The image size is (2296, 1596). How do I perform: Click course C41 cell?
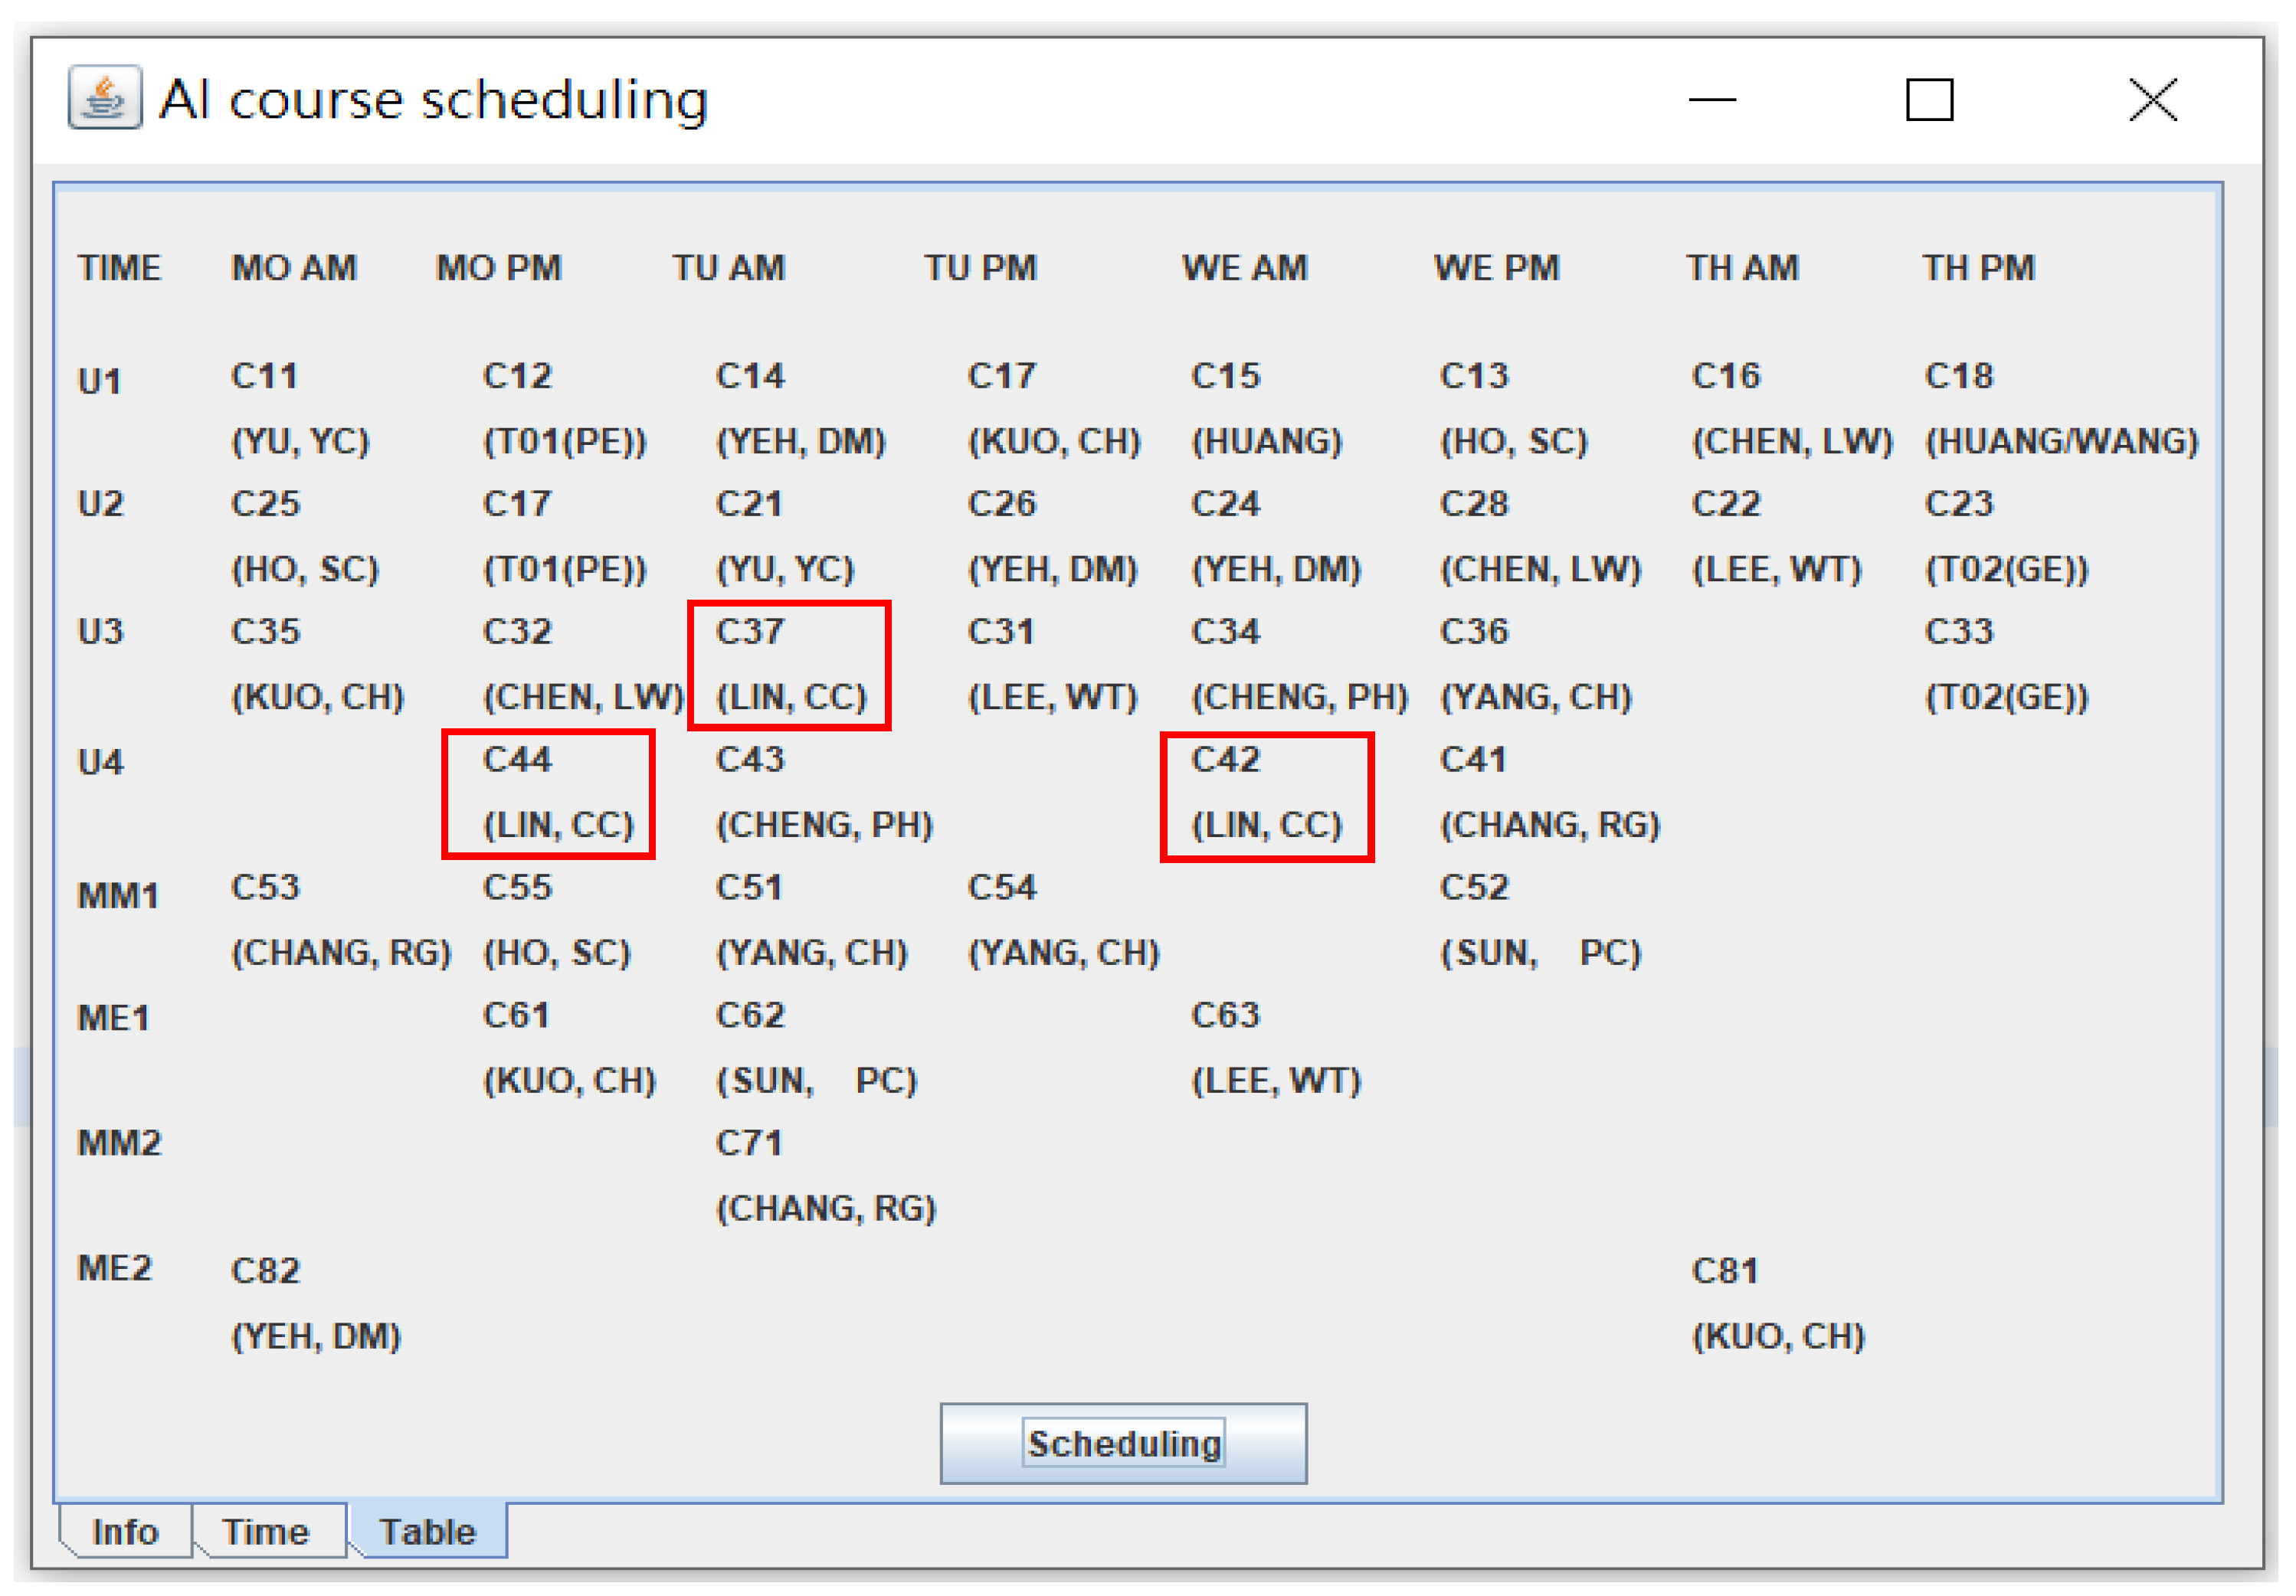[1473, 758]
